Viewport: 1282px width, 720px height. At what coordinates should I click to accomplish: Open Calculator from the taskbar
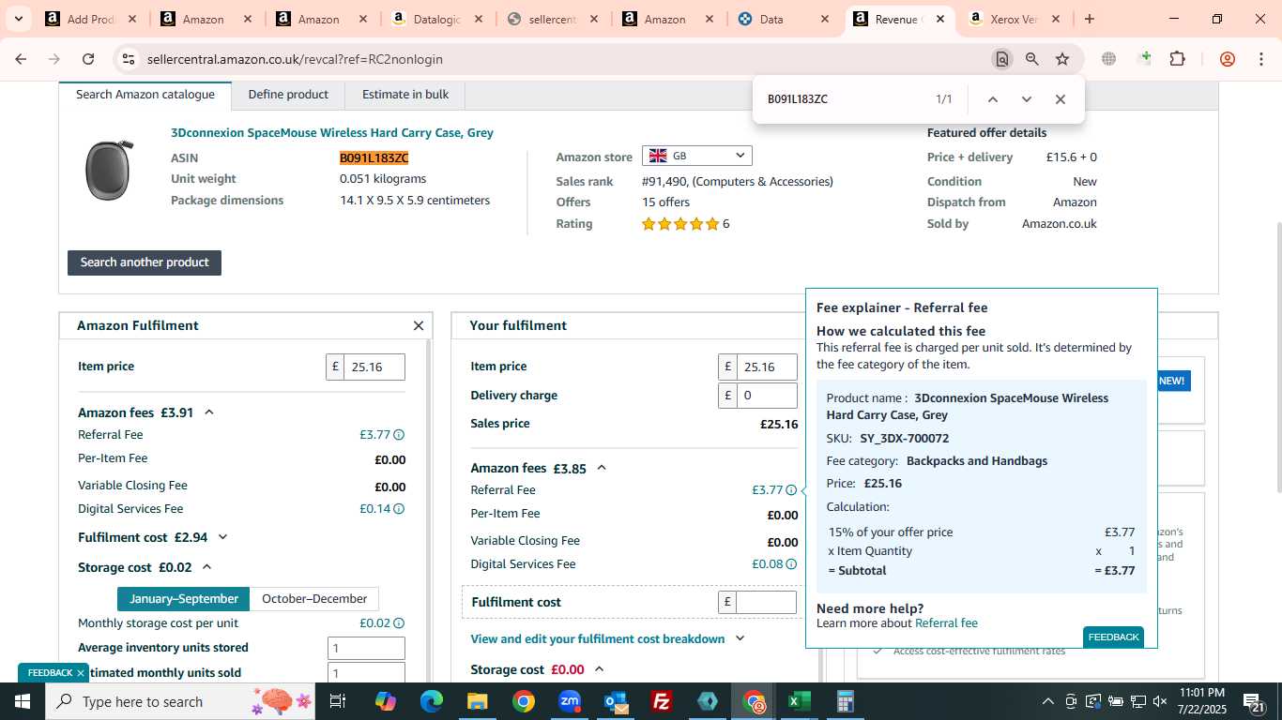(x=846, y=701)
